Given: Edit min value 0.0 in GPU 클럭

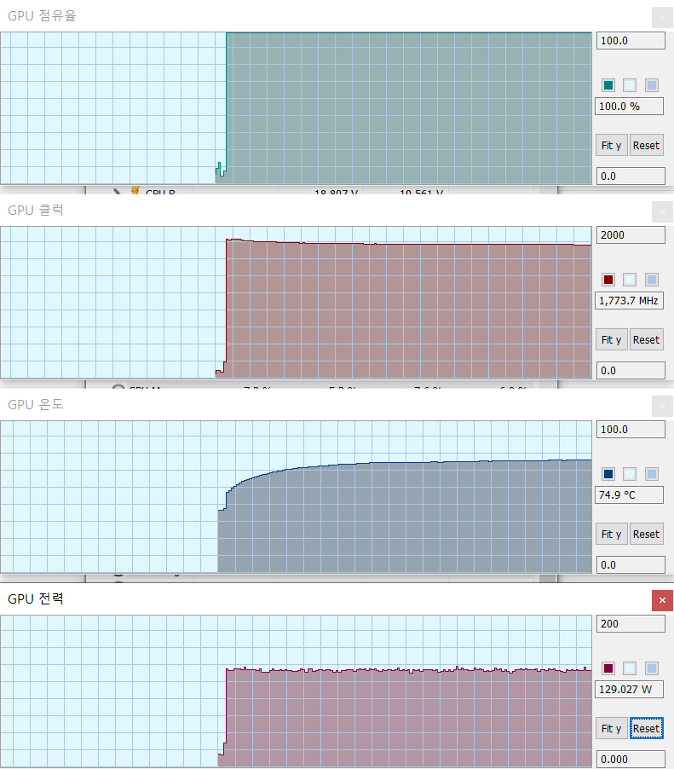Looking at the screenshot, I should coord(631,370).
